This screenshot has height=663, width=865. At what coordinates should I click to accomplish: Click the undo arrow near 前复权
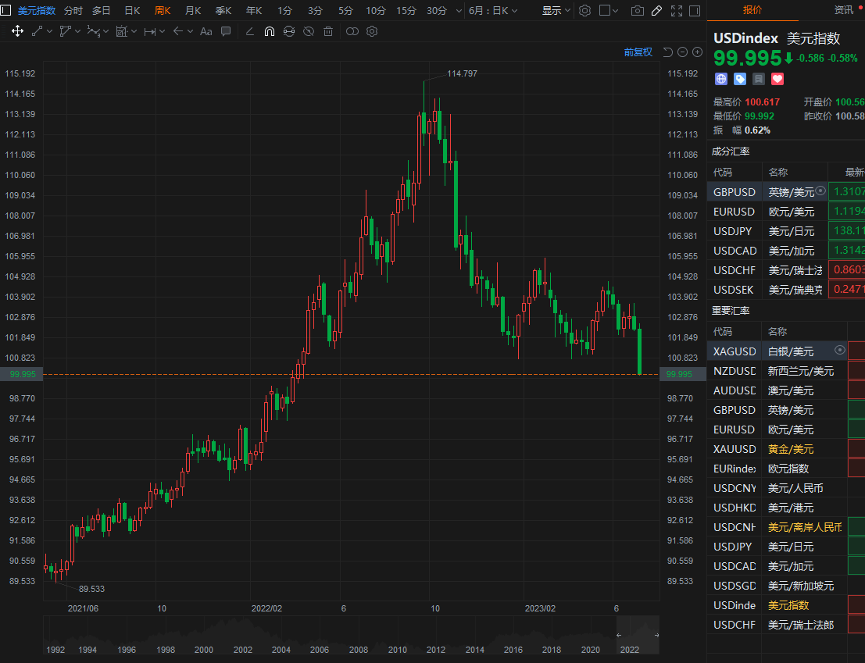click(667, 52)
